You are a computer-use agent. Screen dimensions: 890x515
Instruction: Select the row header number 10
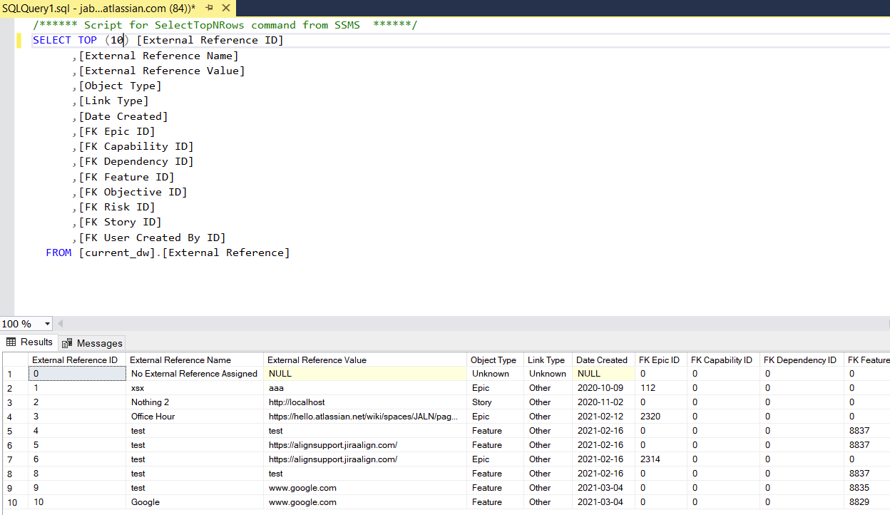[x=15, y=502]
